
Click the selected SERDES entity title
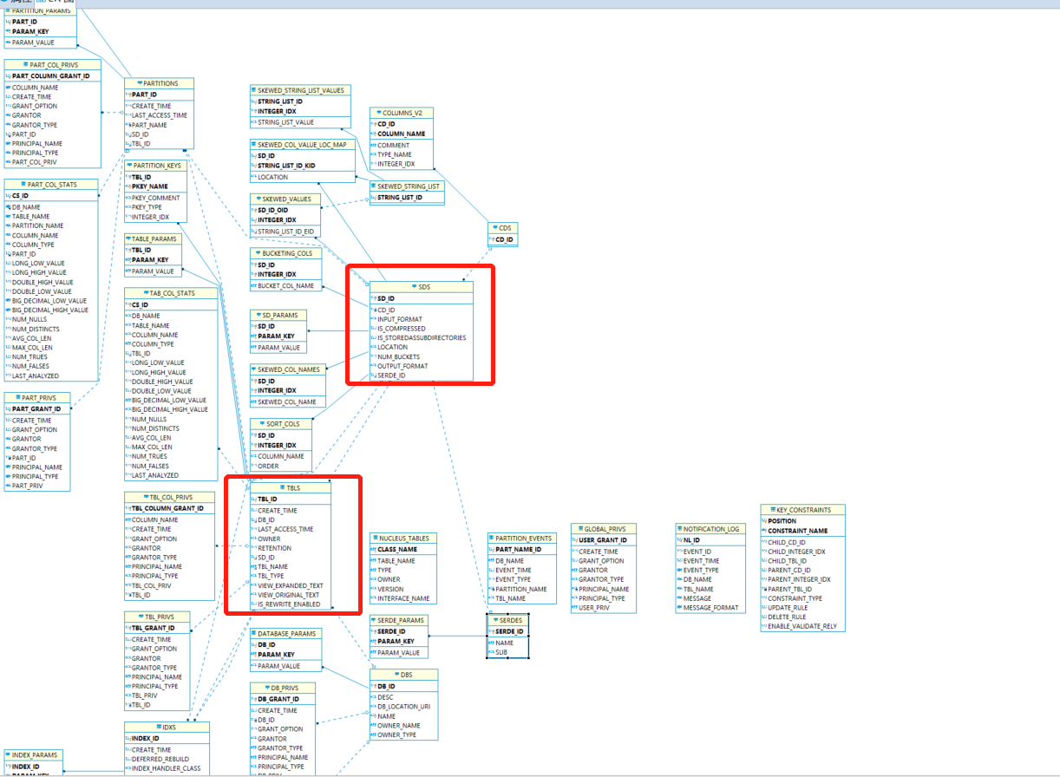[507, 620]
